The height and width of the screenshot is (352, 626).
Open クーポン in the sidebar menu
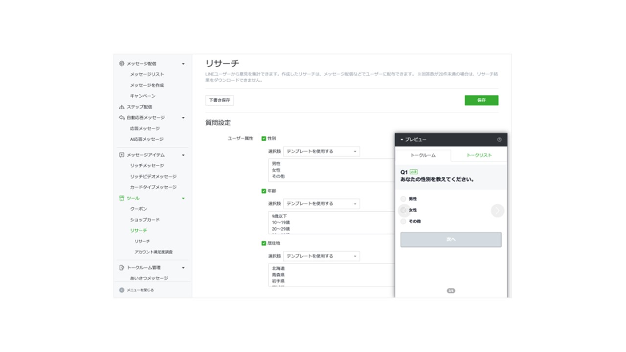point(138,209)
